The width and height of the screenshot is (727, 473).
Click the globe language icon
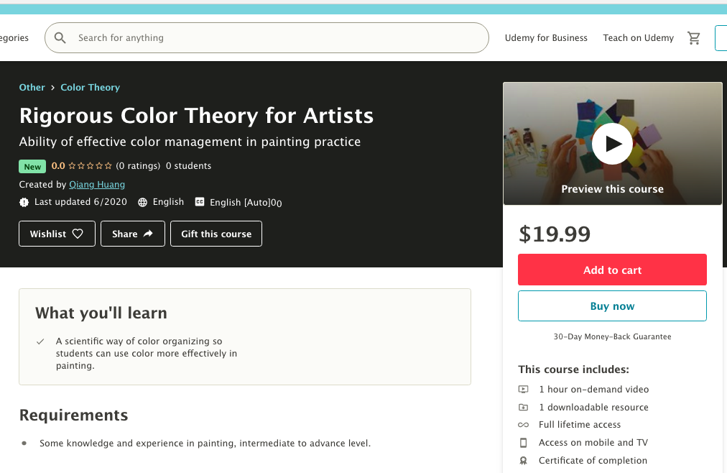[143, 203]
